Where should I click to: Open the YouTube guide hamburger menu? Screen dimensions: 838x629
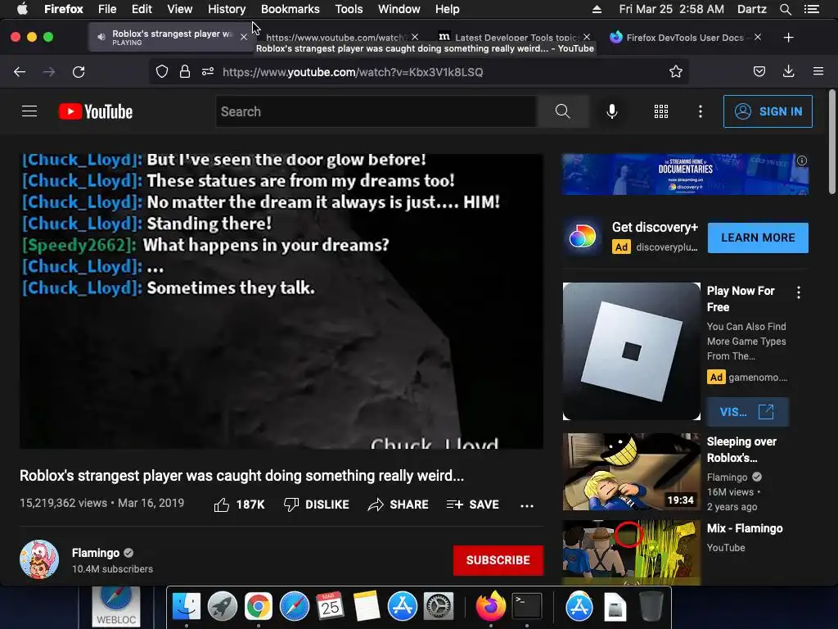(29, 111)
